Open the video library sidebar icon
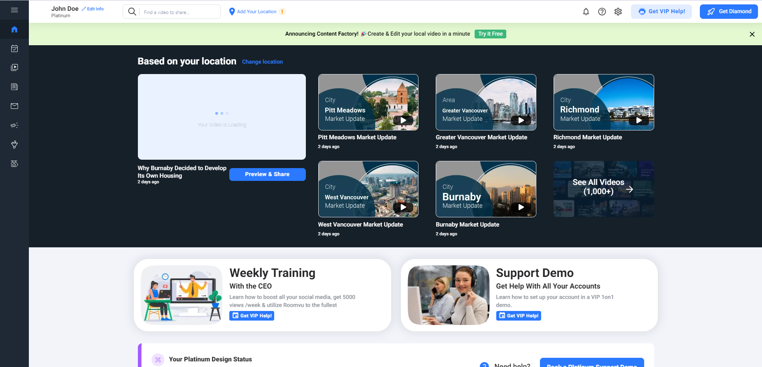 [x=14, y=68]
